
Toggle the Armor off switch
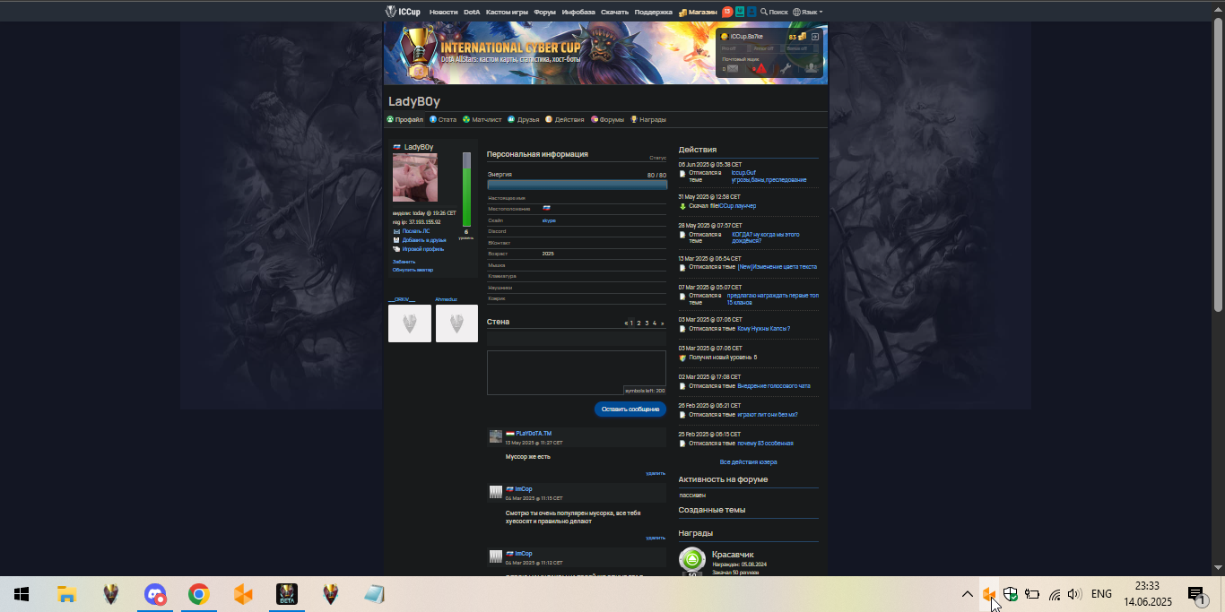click(x=769, y=48)
